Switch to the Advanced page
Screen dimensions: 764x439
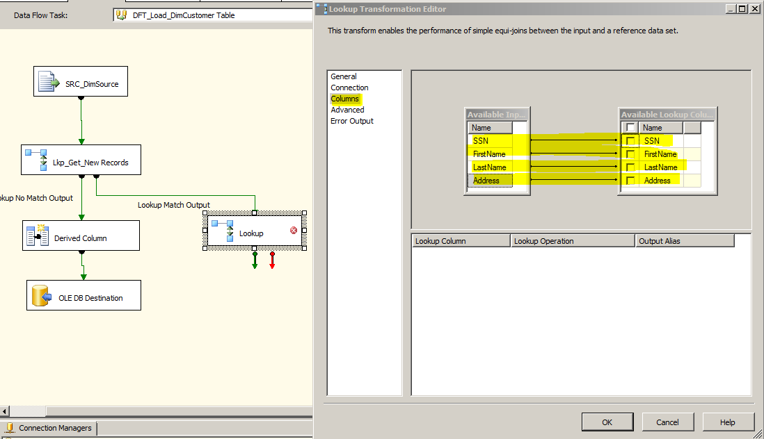[x=347, y=109]
